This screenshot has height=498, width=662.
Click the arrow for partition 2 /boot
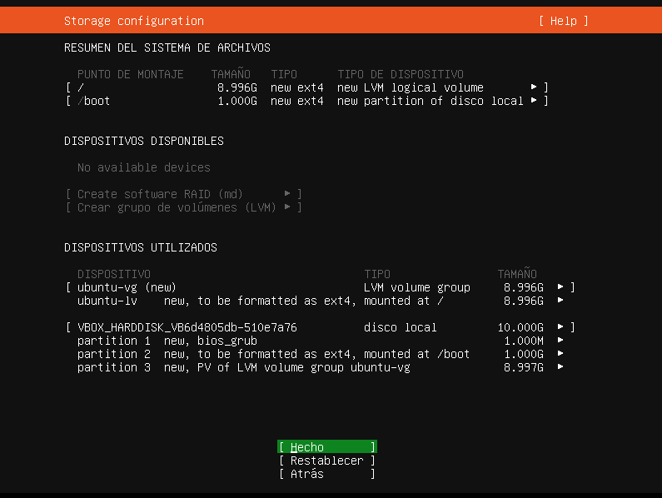(x=561, y=354)
